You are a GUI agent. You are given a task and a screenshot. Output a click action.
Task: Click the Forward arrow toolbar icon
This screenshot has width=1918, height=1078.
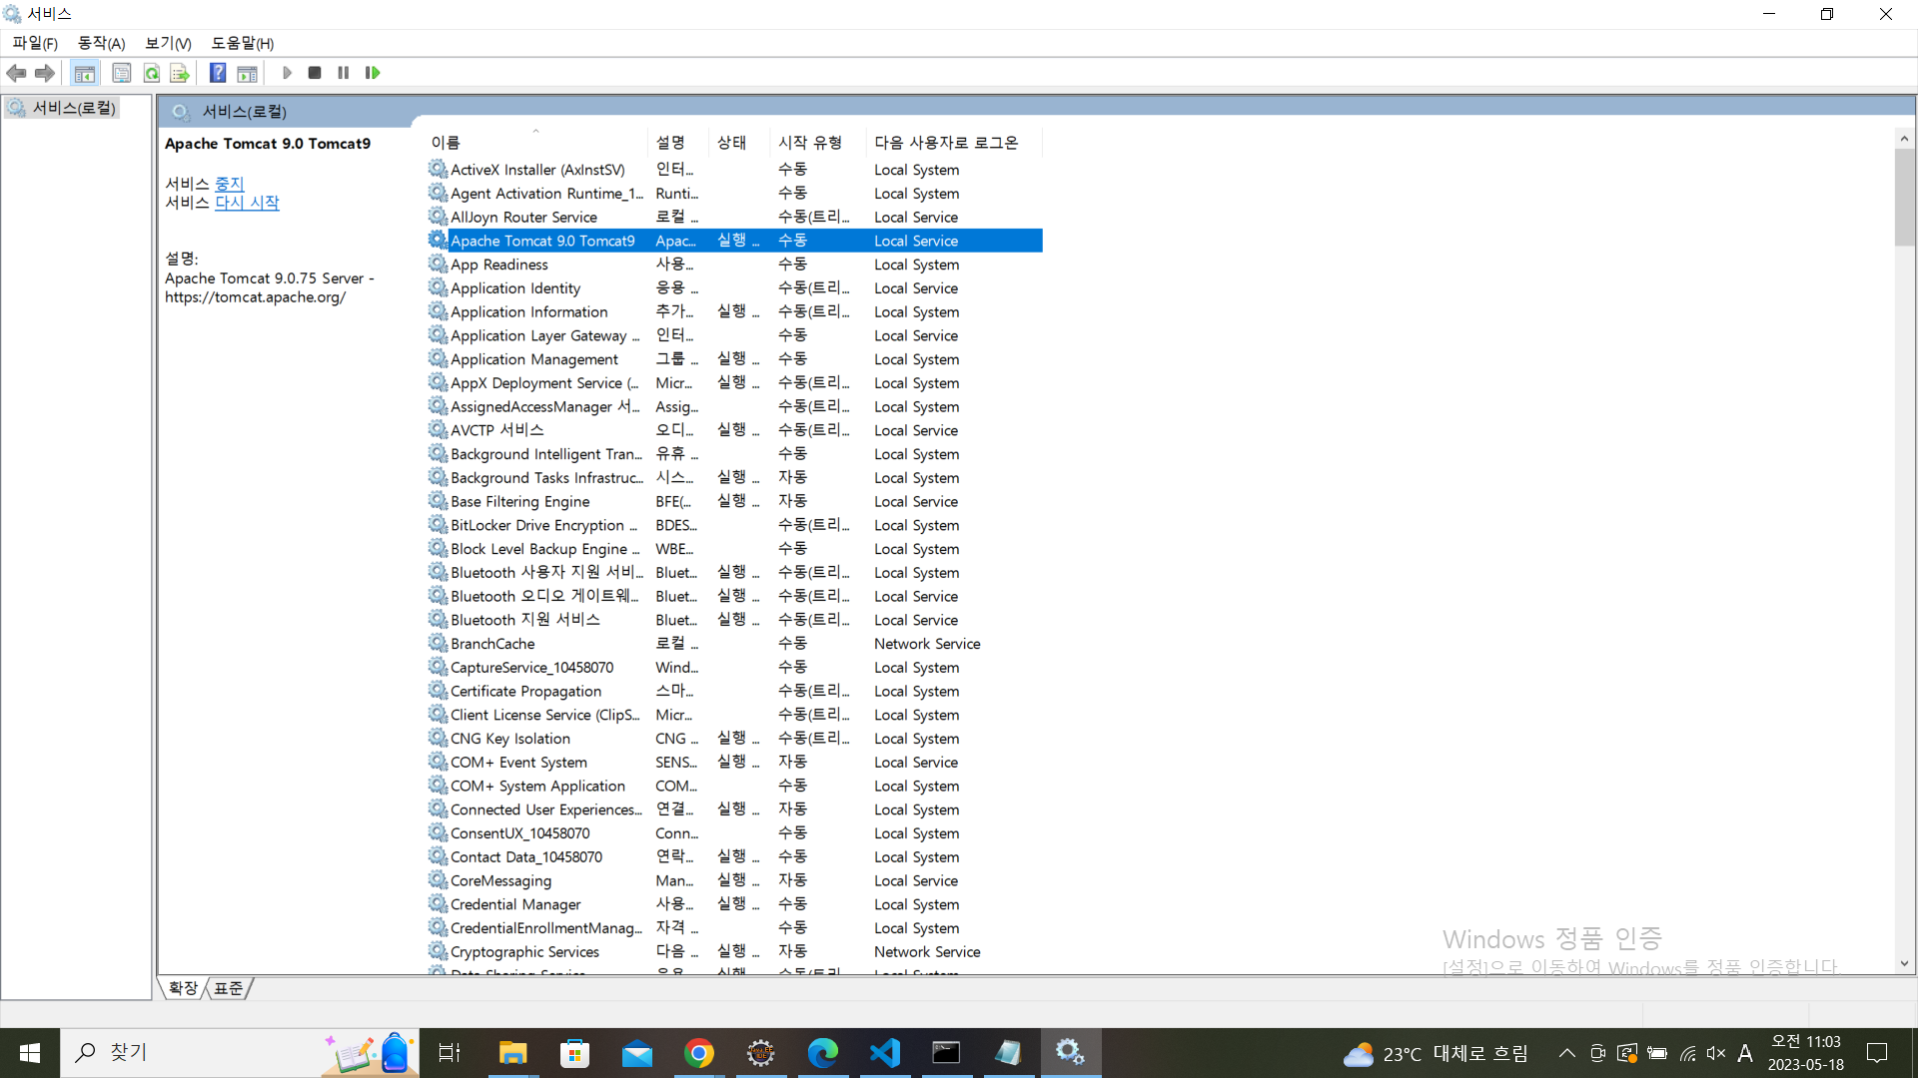click(x=44, y=73)
